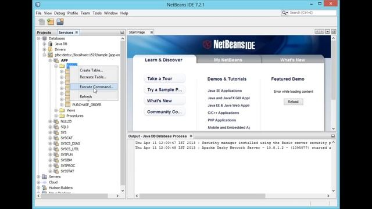This screenshot has height=209, width=372.
Task: Open the Tools menu
Action: (x=97, y=13)
